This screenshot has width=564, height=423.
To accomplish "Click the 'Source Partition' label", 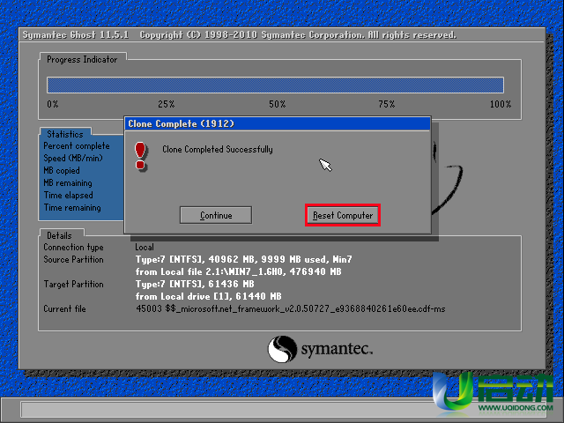I will [x=73, y=260].
